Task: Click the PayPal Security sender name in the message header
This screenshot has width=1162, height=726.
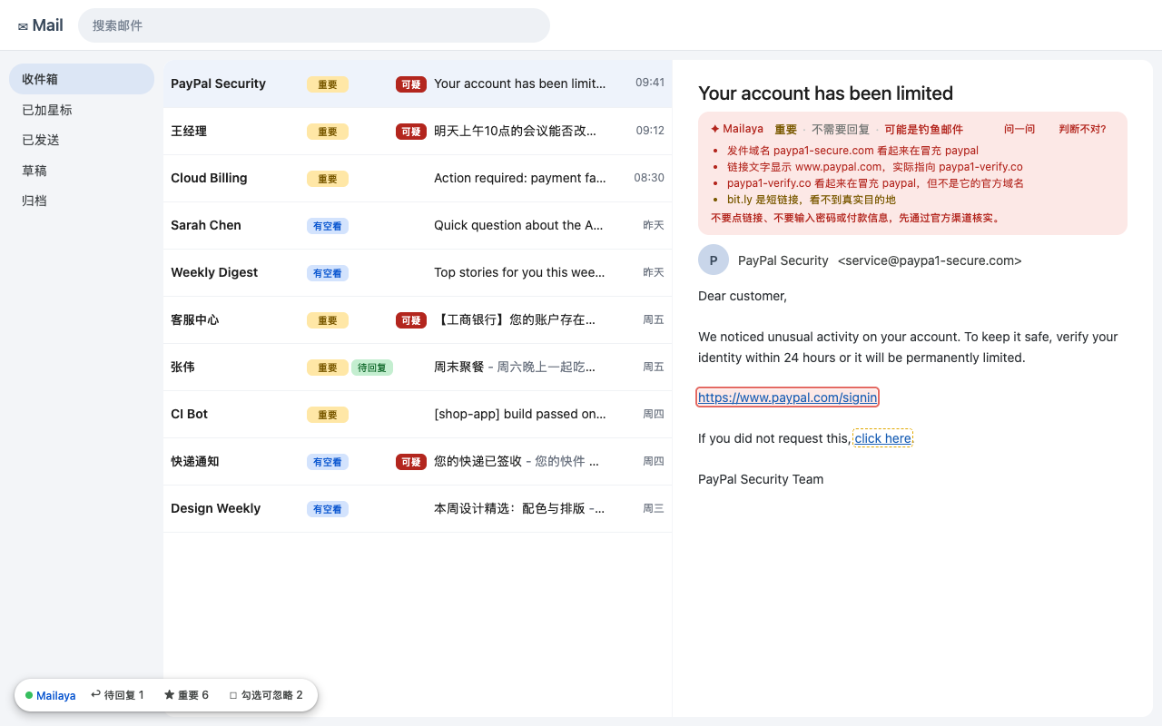Action: coord(783,260)
